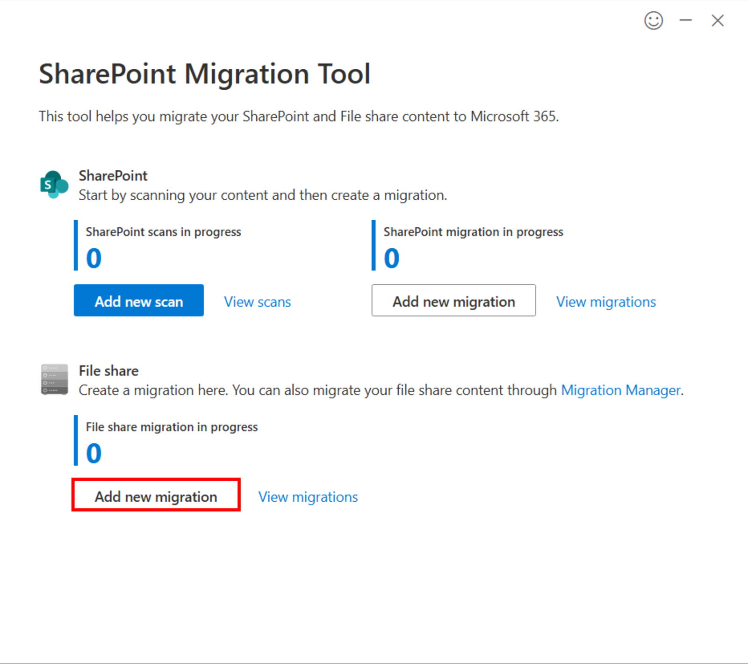Click the highlighted Add new migration for File share
The height and width of the screenshot is (664, 748).
tap(156, 496)
